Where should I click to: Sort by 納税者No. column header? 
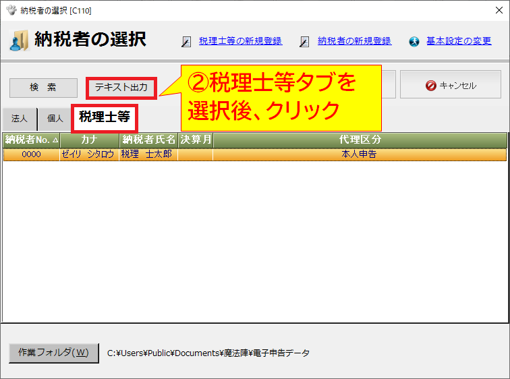pyautogui.click(x=32, y=140)
